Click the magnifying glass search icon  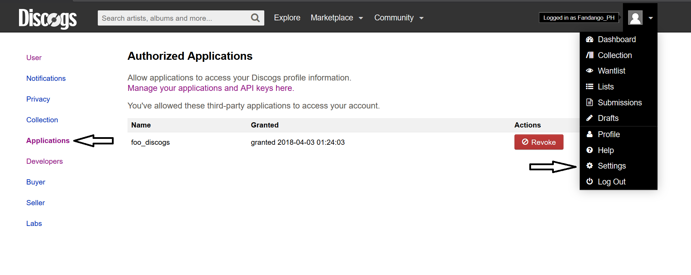tap(255, 18)
